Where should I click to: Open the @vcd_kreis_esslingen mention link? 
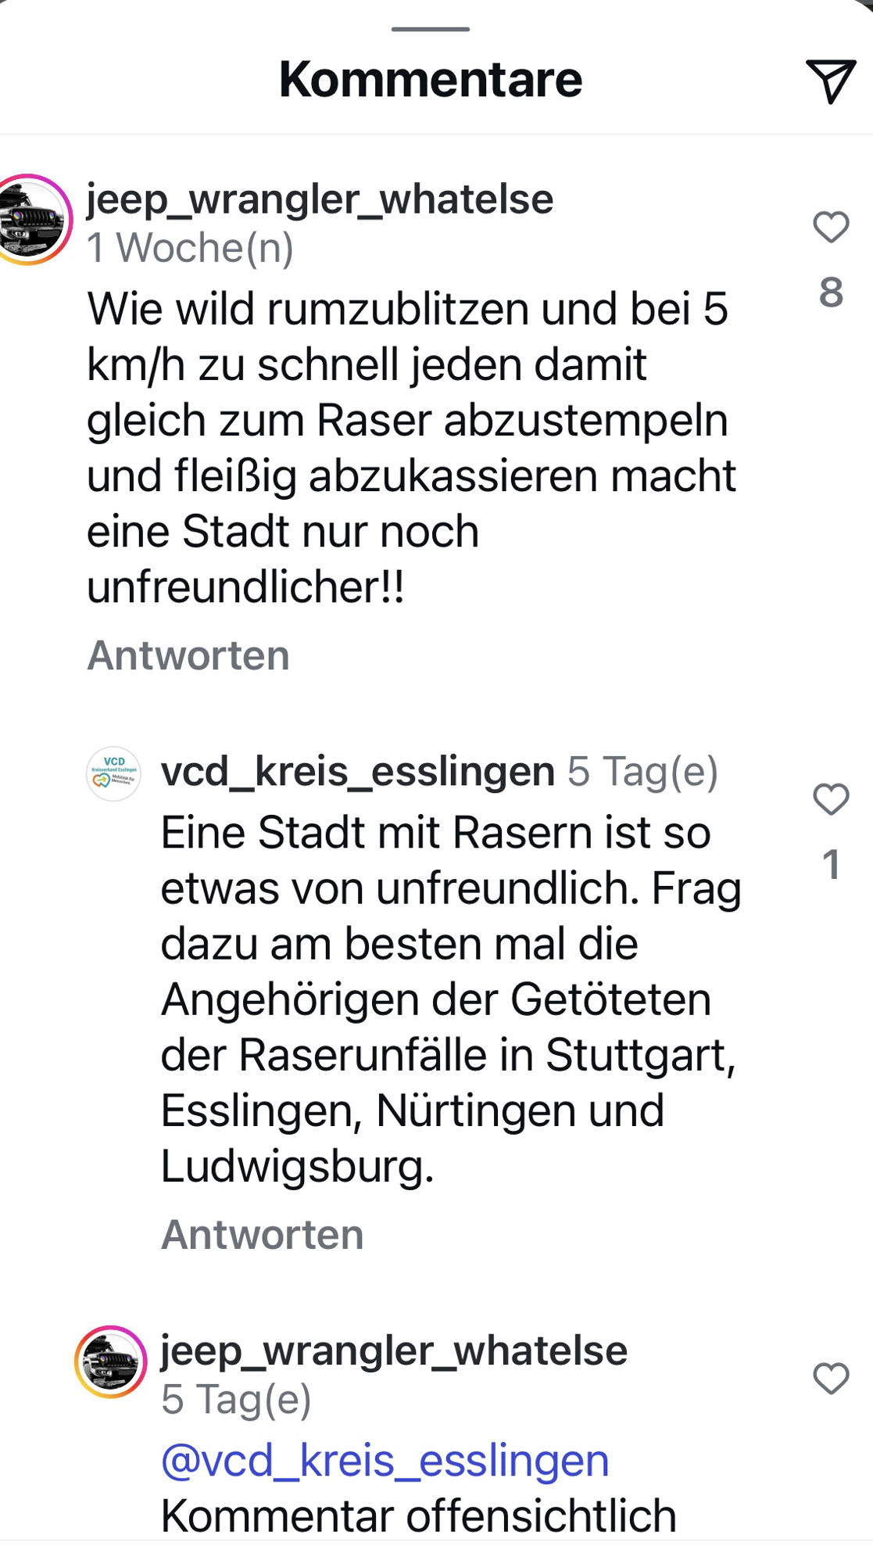pos(385,1461)
